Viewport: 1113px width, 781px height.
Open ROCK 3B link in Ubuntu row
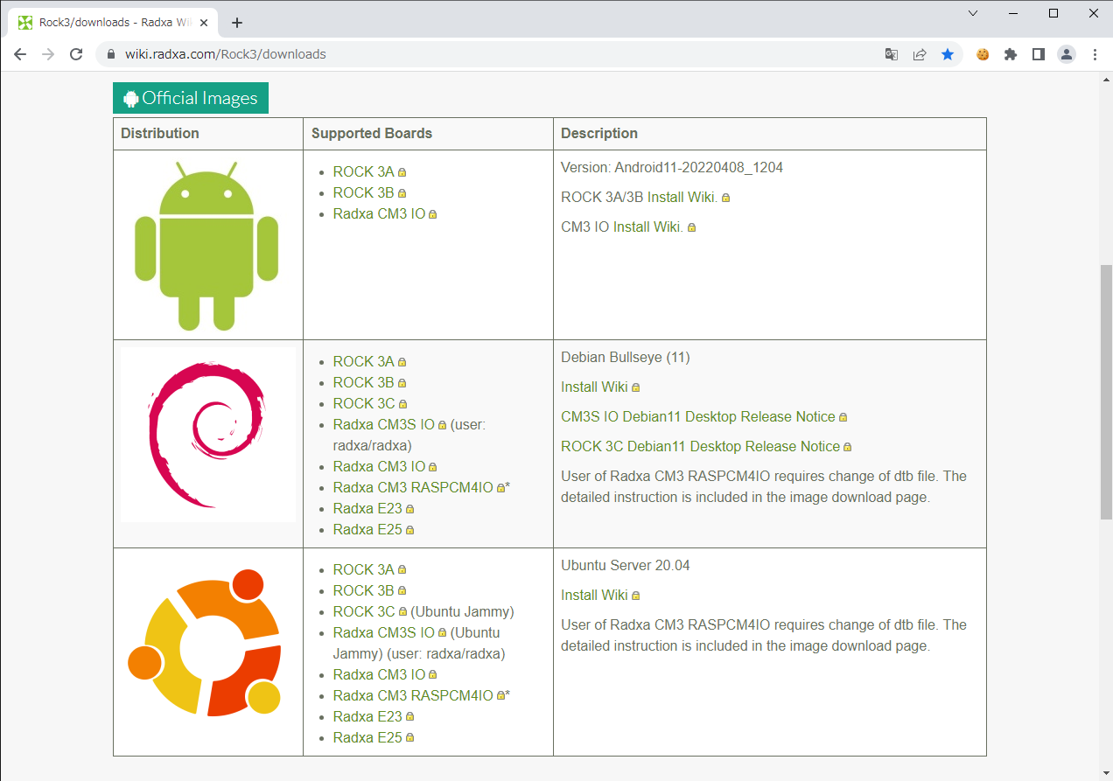point(364,590)
